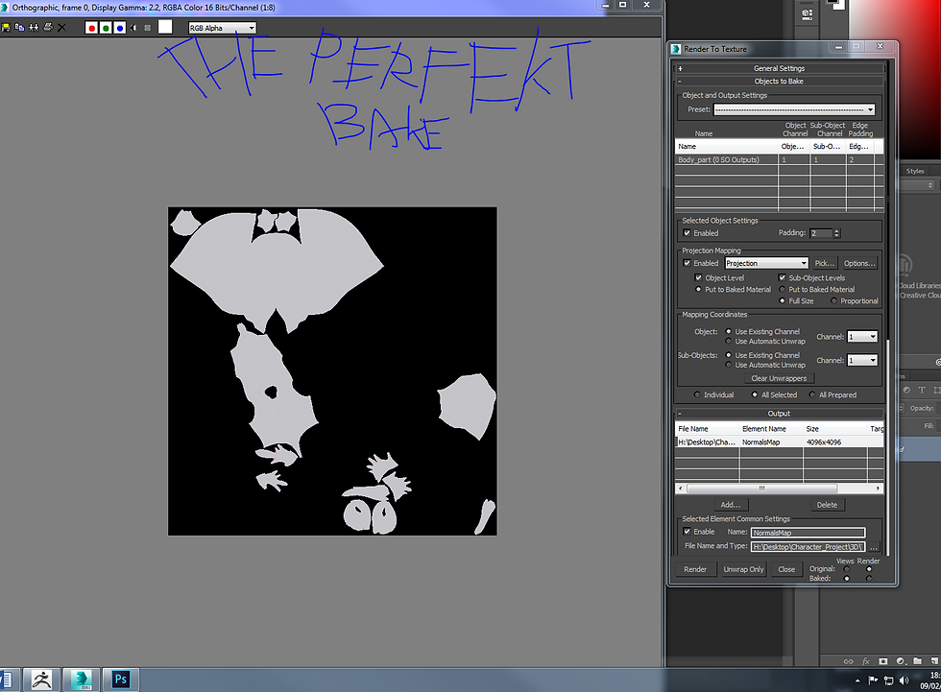The width and height of the screenshot is (941, 692).
Task: Click the Save Image icon in frame buffer toolbar
Action: pos(6,28)
